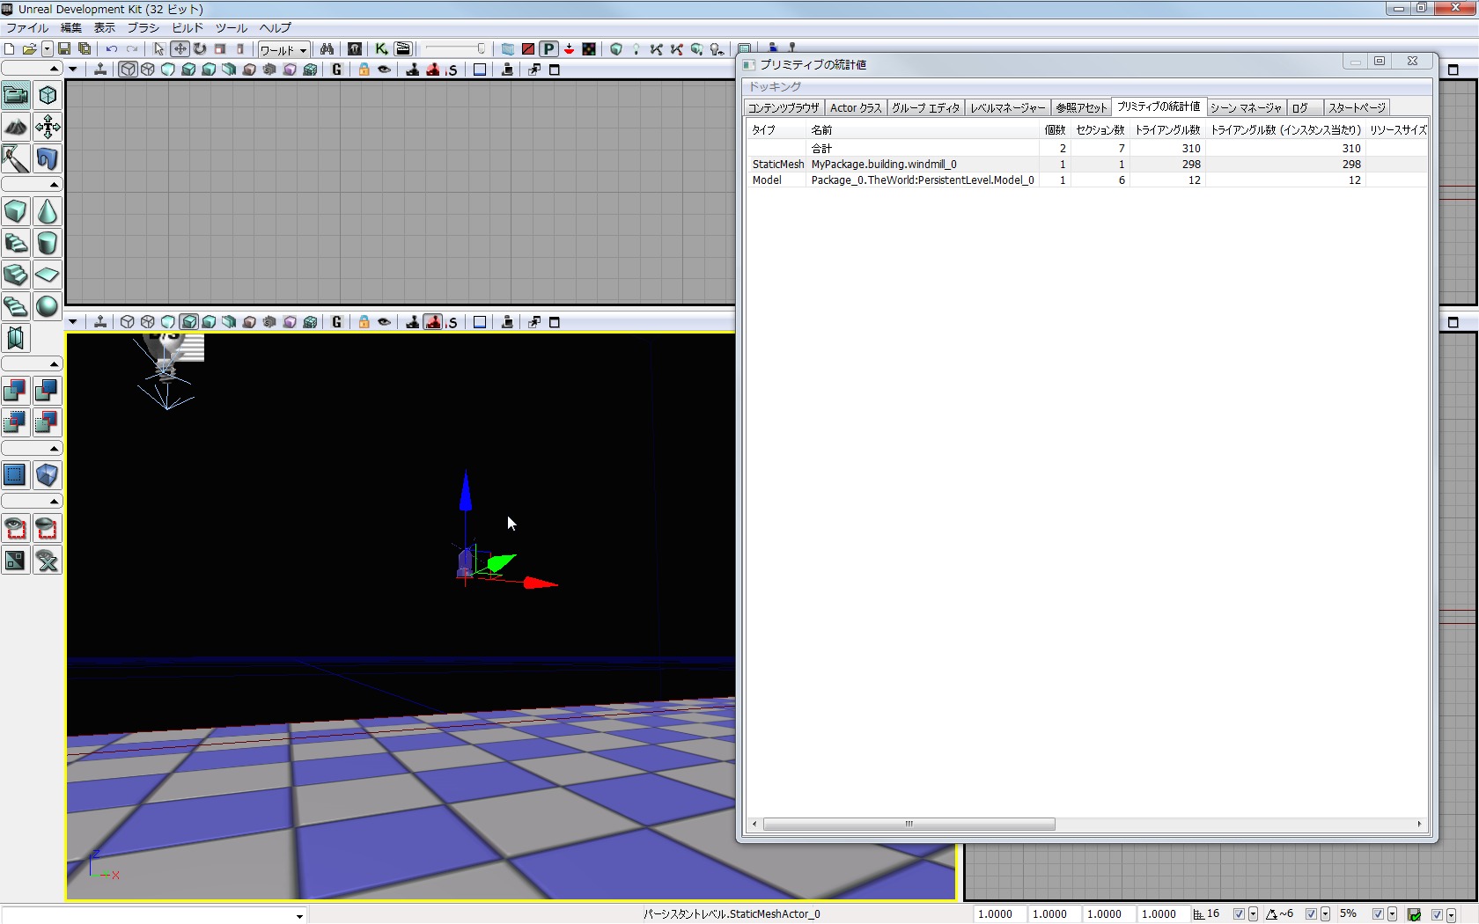Viewport: 1479px width, 924px height.
Task: Open the ワールド coordinate system dropdown
Action: tap(283, 50)
